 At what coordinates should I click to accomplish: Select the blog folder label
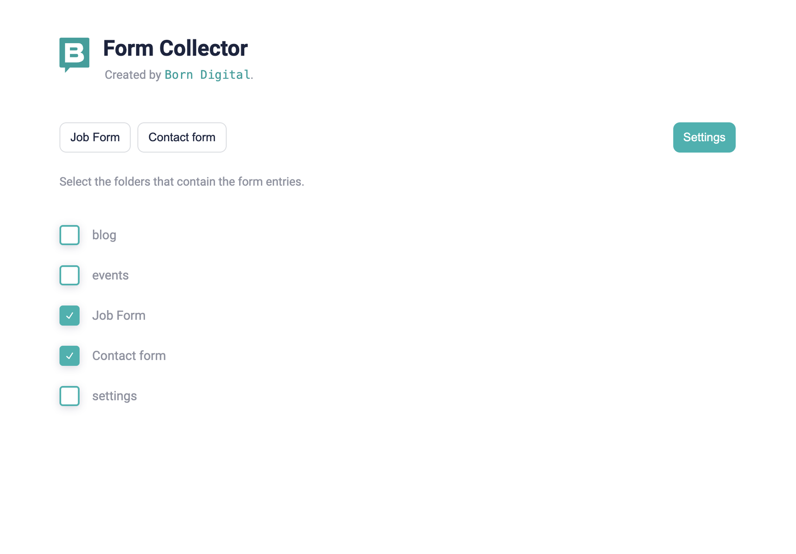[x=104, y=235]
